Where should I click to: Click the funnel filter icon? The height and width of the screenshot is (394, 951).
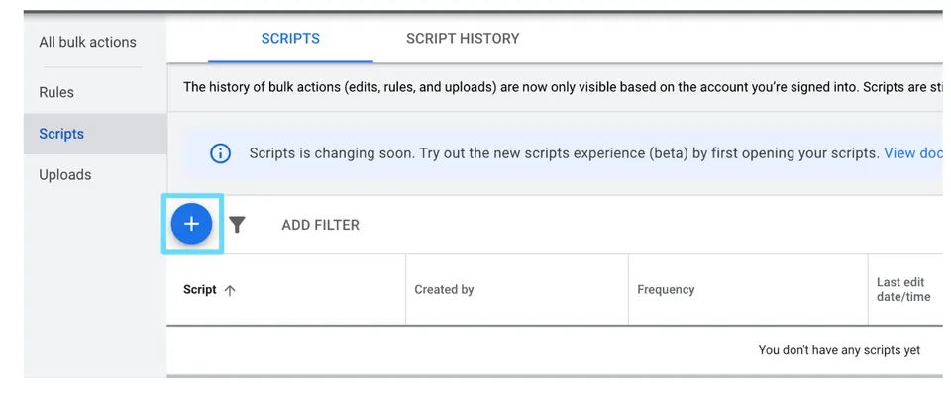[237, 225]
